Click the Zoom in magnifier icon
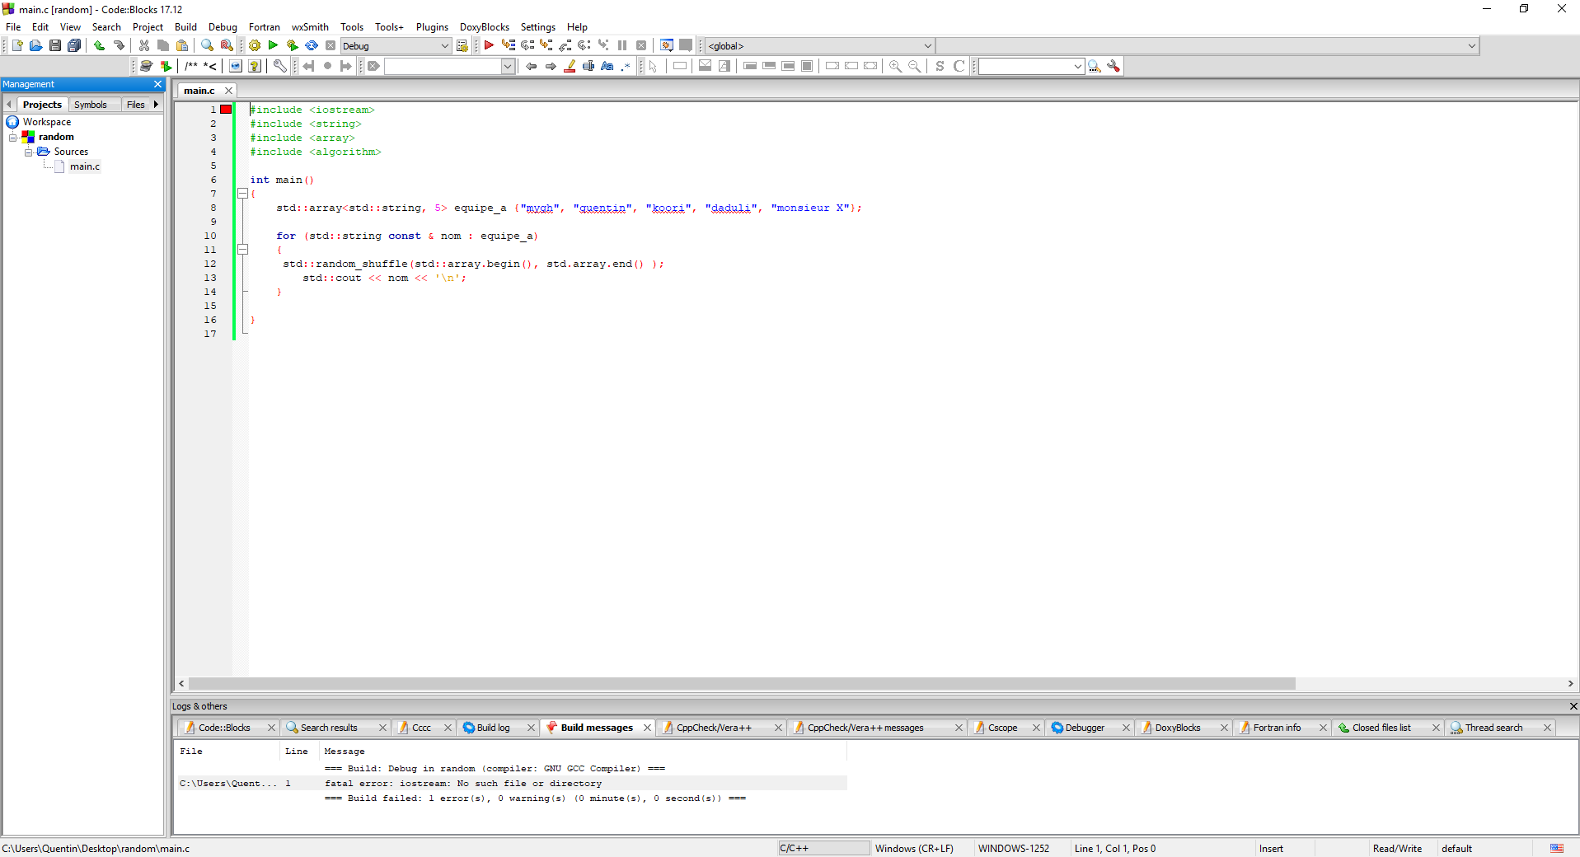 tap(895, 66)
